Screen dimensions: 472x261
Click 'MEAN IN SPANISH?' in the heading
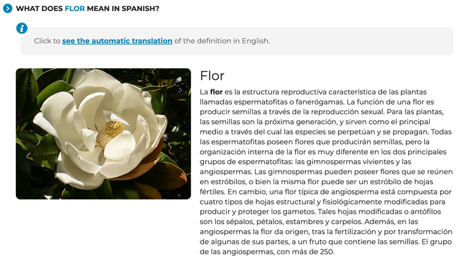[x=123, y=9]
